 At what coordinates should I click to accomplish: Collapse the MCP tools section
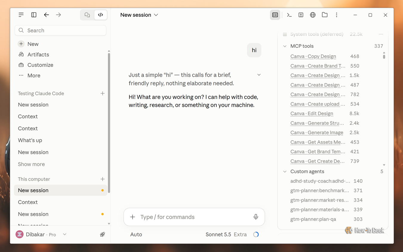(x=285, y=46)
